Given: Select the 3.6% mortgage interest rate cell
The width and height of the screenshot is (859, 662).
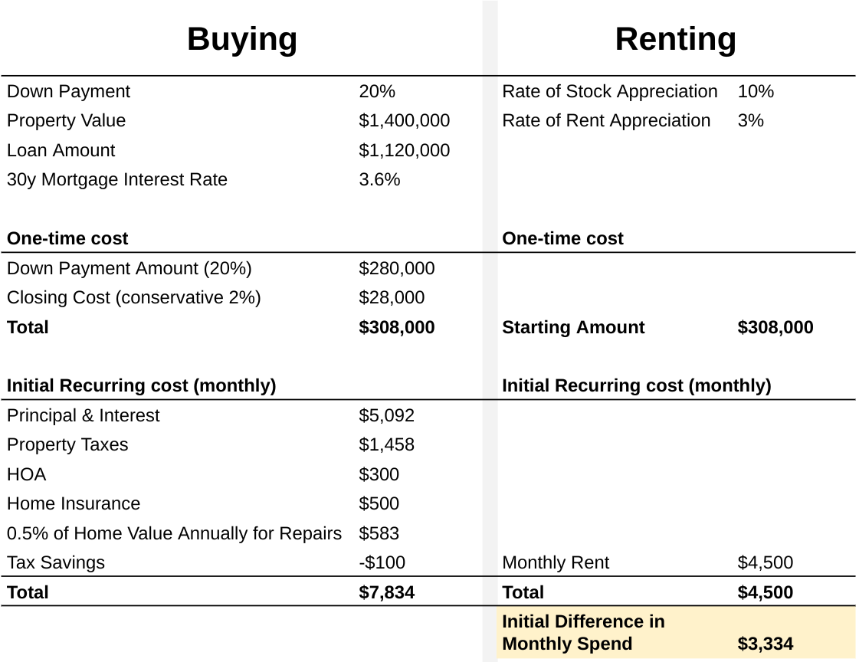Looking at the screenshot, I should click(379, 180).
